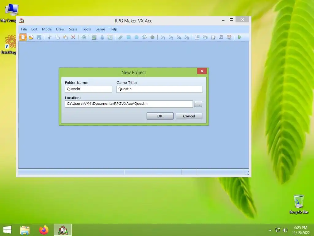Open the Character Generator icon
314x236 pixels.
coord(229,37)
